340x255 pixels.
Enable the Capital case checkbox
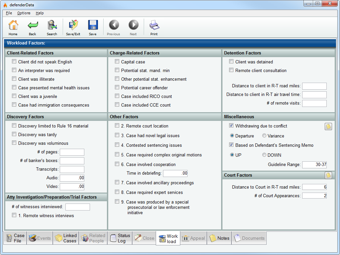tap(117, 61)
